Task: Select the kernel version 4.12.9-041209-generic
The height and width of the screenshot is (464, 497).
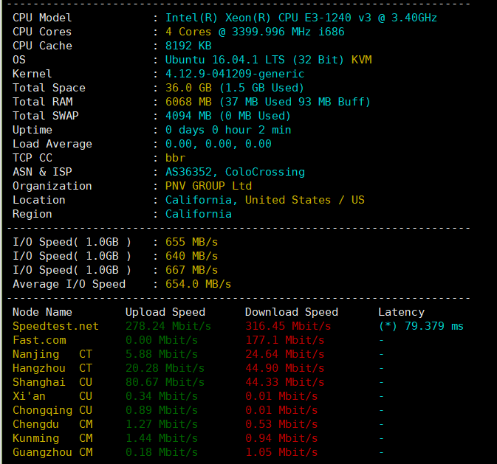Action: tap(235, 74)
